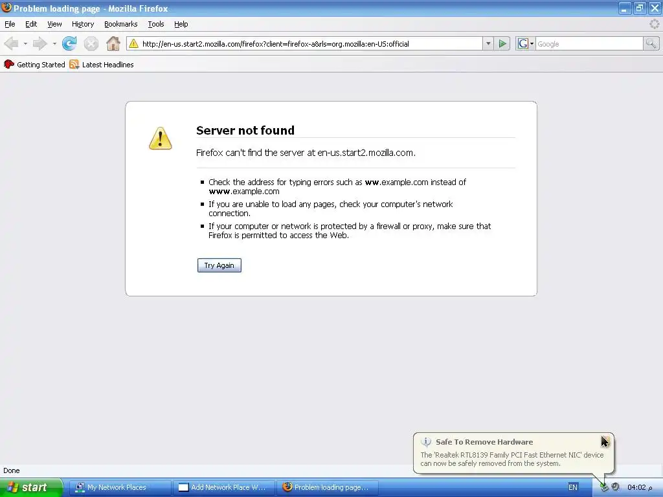663x497 pixels.
Task: Expand the address bar URL dropdown
Action: point(488,43)
